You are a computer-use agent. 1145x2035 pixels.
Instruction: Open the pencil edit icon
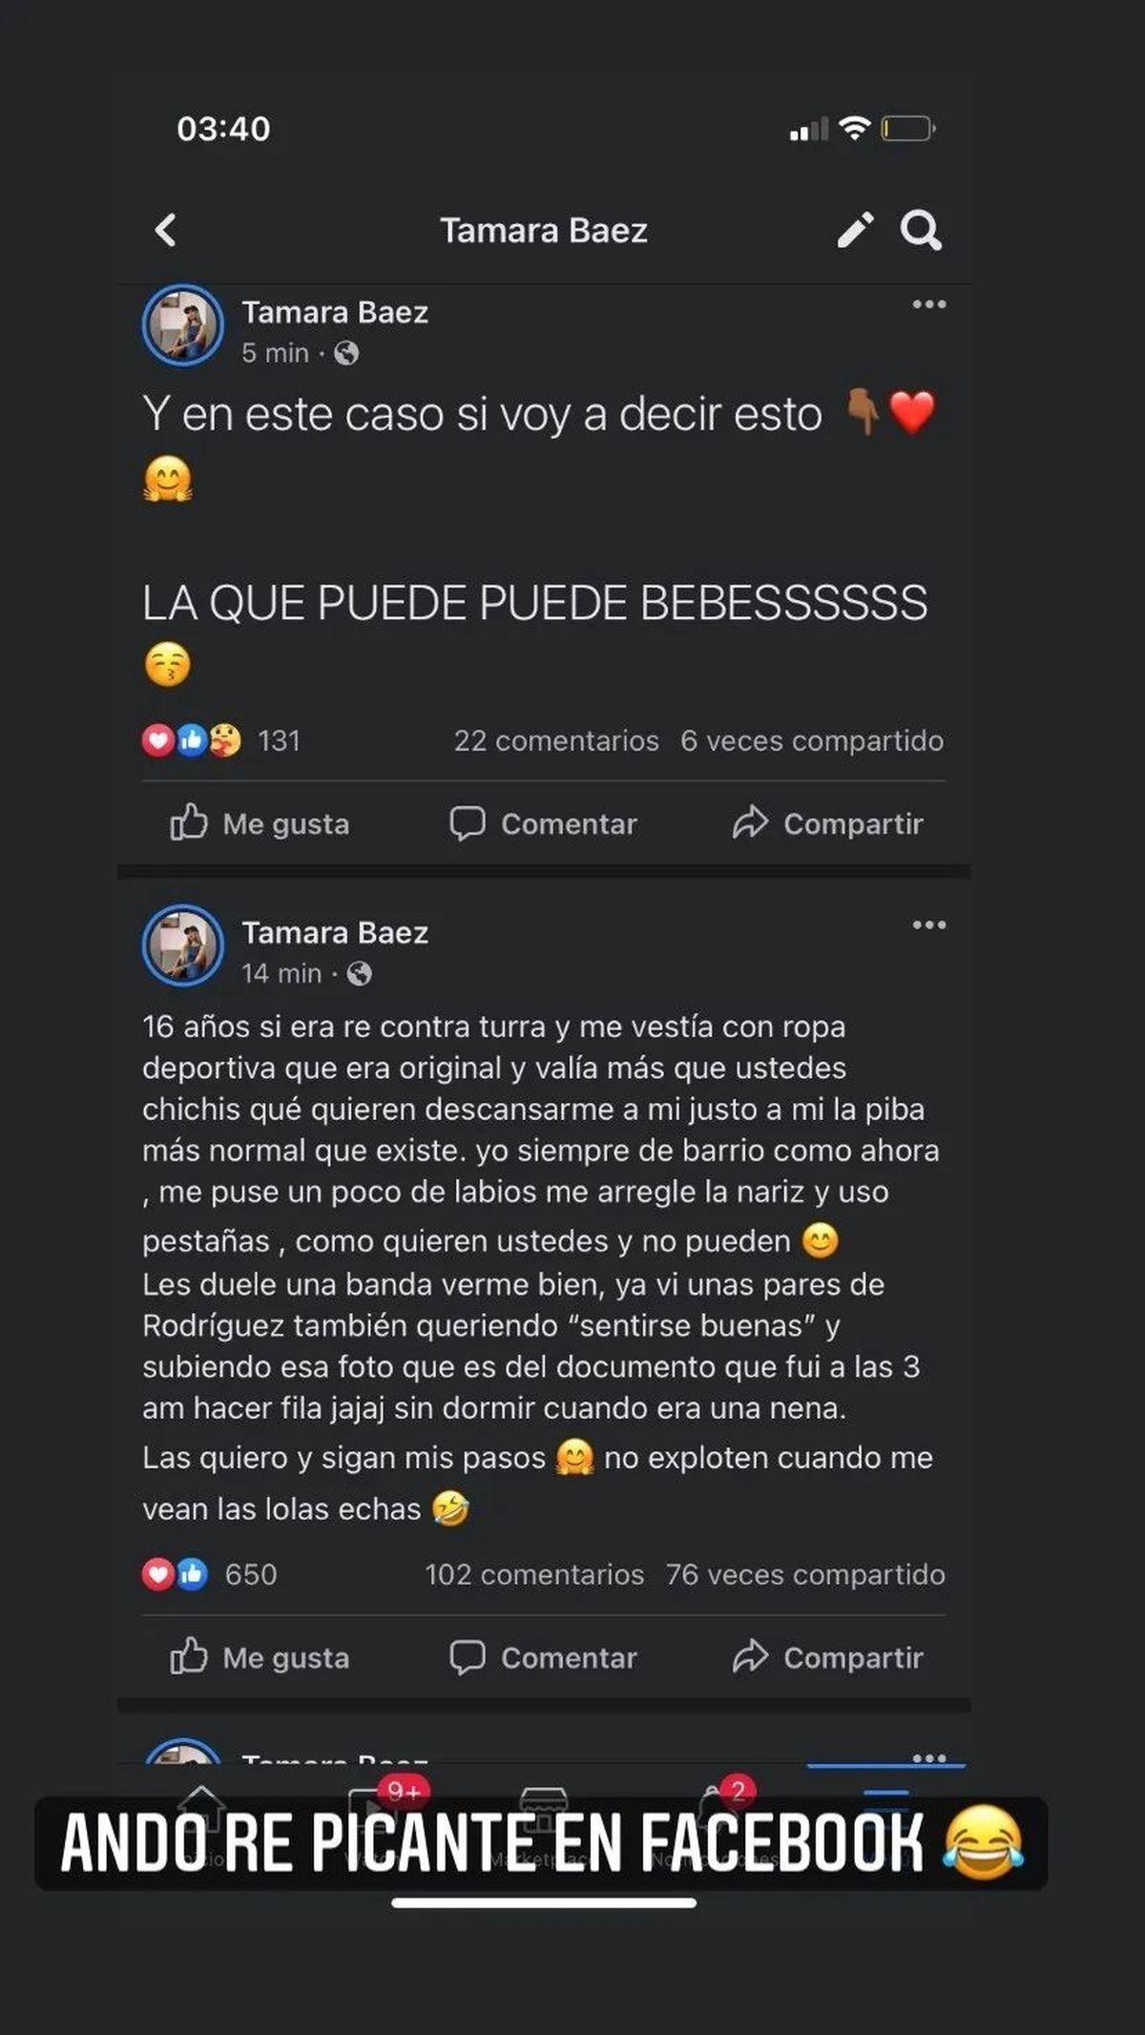pos(855,230)
